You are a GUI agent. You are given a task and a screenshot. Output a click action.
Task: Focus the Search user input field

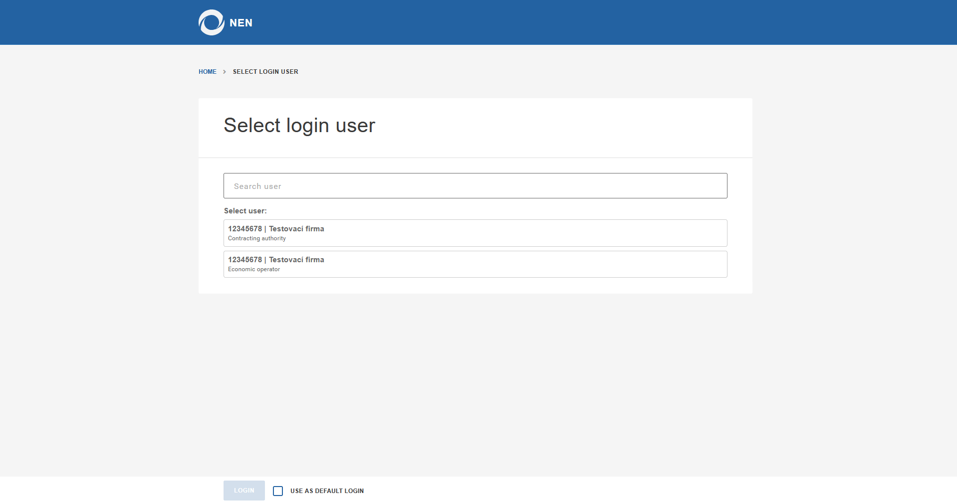click(475, 186)
